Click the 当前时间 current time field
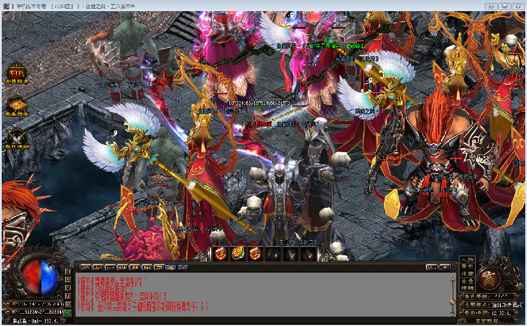Image resolution: width=527 pixels, height=326 pixels. 488,313
